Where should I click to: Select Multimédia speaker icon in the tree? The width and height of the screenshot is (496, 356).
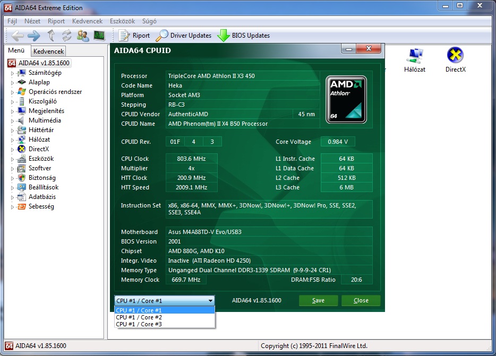pyautogui.click(x=21, y=120)
